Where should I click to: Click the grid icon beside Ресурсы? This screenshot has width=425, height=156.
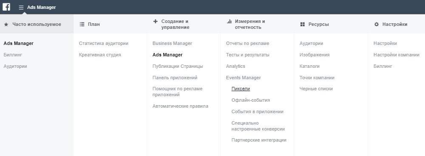(303, 24)
